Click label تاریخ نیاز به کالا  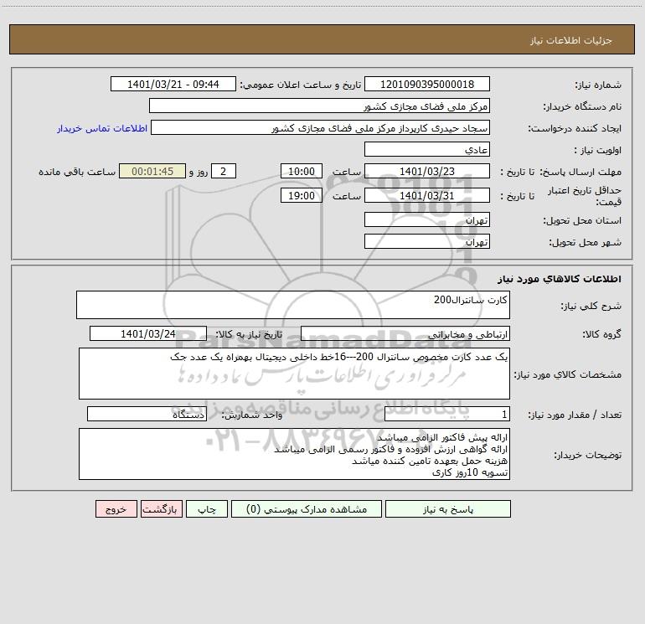[250, 335]
